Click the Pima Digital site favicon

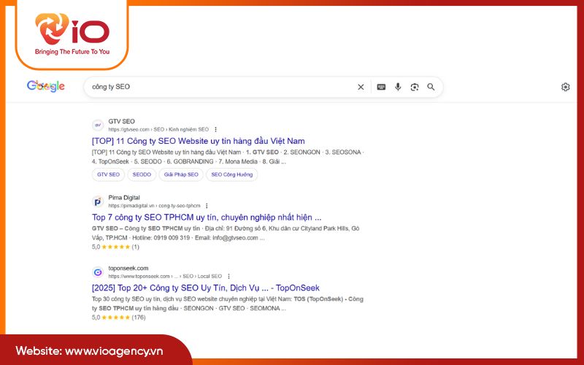coord(98,201)
